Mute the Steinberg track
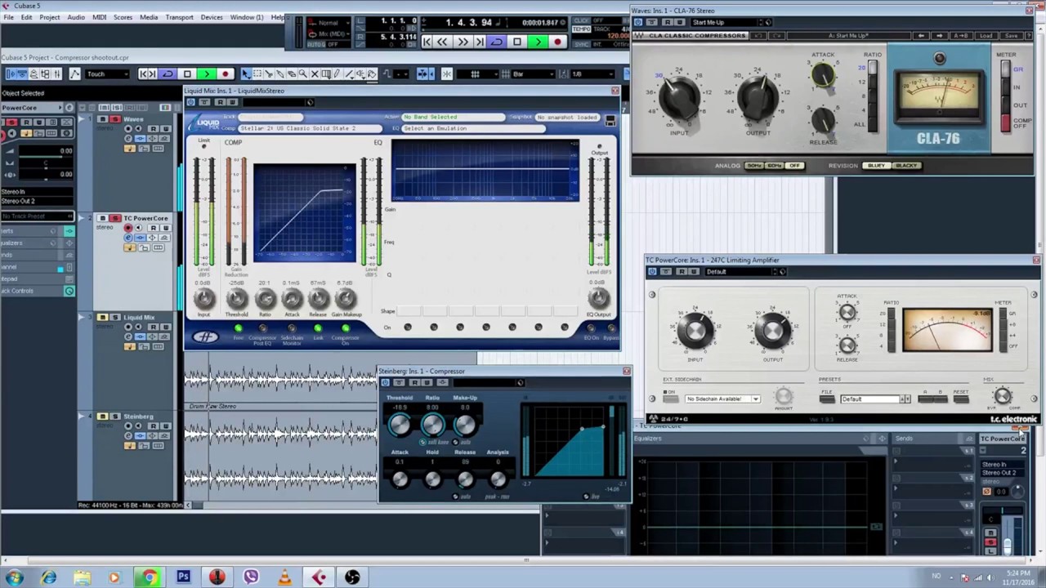 click(103, 416)
